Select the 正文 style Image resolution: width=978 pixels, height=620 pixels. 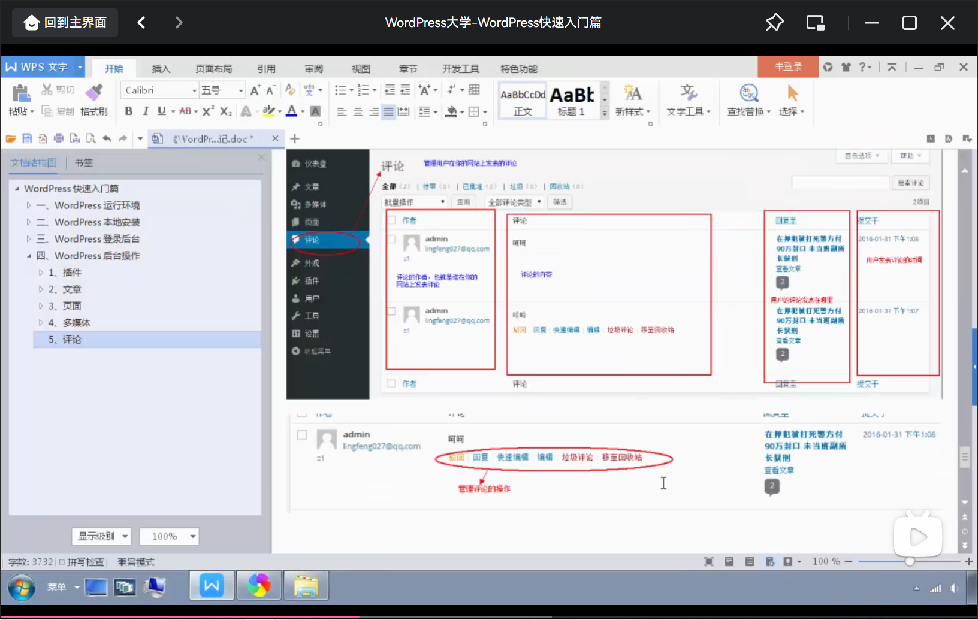523,101
